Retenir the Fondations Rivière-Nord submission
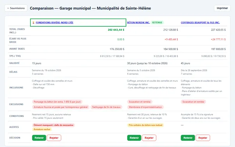Screen dimensions: 235x147 [x=39, y=138]
